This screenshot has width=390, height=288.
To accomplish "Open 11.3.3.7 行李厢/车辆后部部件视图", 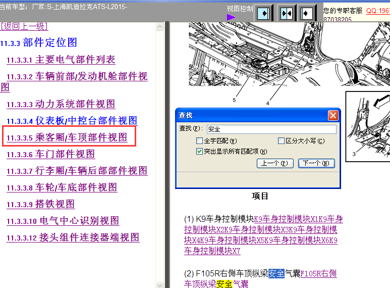I will pos(77,171).
